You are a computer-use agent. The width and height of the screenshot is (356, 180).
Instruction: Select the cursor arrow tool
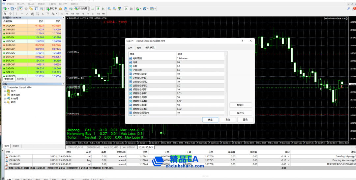click(5, 14)
